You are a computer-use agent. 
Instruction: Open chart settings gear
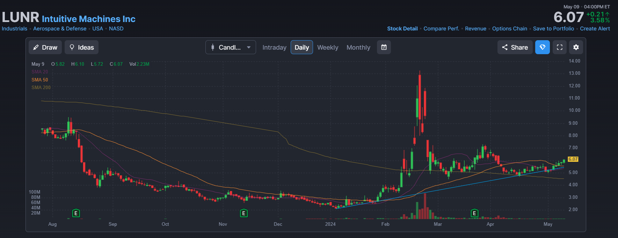pyautogui.click(x=576, y=47)
